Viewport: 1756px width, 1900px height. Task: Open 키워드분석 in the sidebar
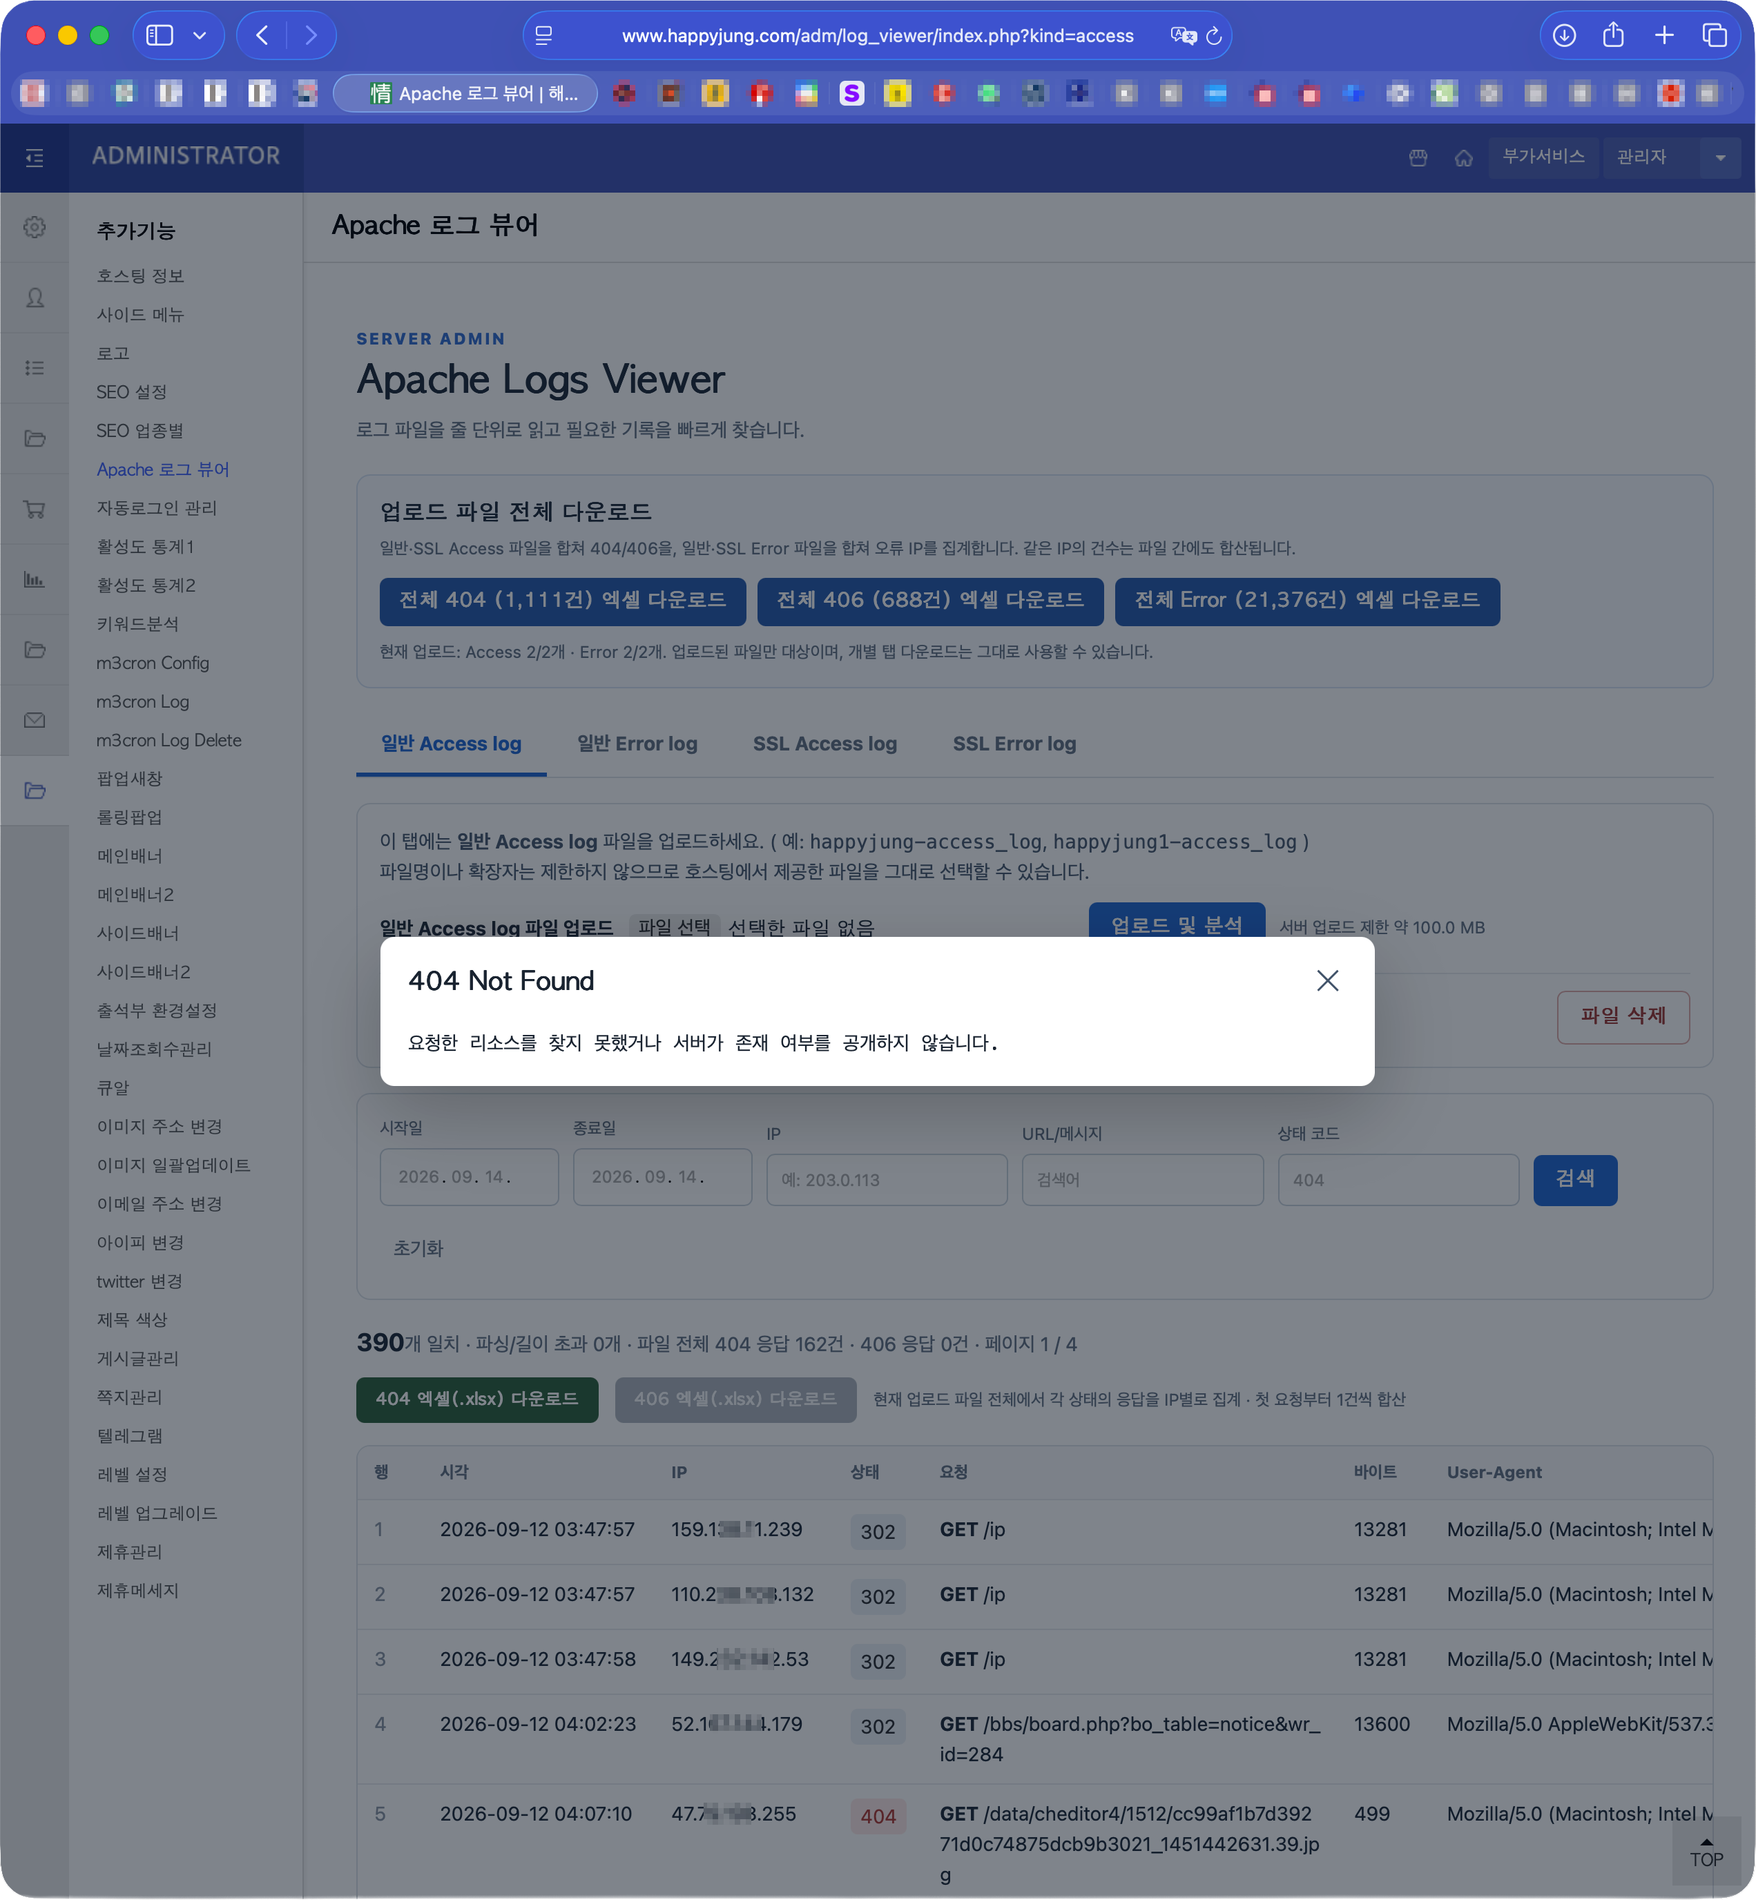(x=138, y=624)
